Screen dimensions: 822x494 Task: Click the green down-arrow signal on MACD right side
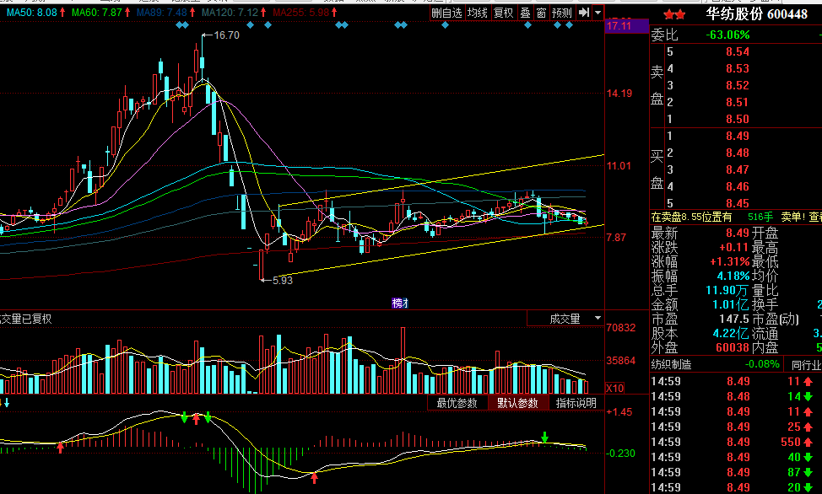click(x=544, y=437)
